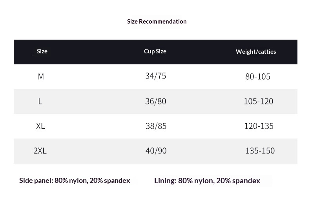Click the 135-150 weight range
The height and width of the screenshot is (197, 310).
(260, 151)
